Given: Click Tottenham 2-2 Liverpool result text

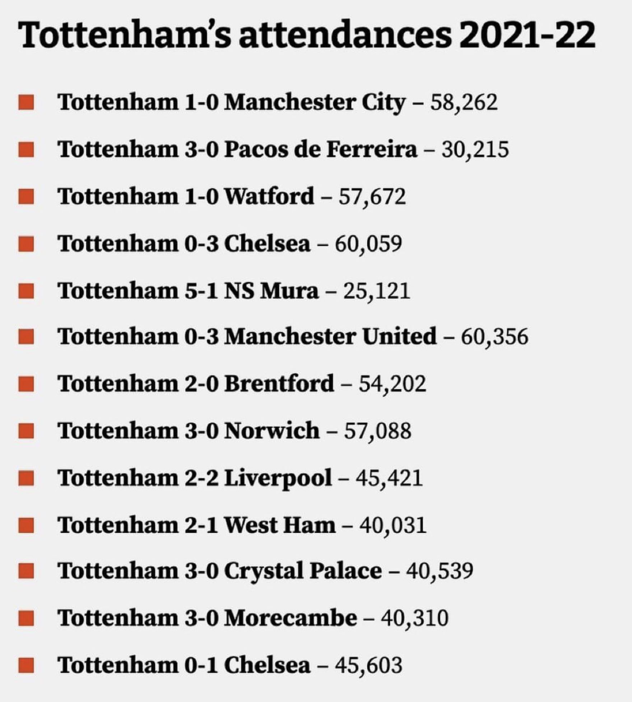Looking at the screenshot, I should [x=195, y=479].
